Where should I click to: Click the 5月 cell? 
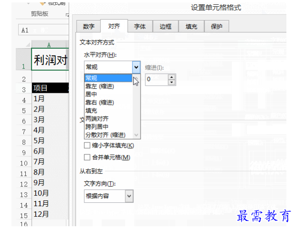[x=50, y=141]
